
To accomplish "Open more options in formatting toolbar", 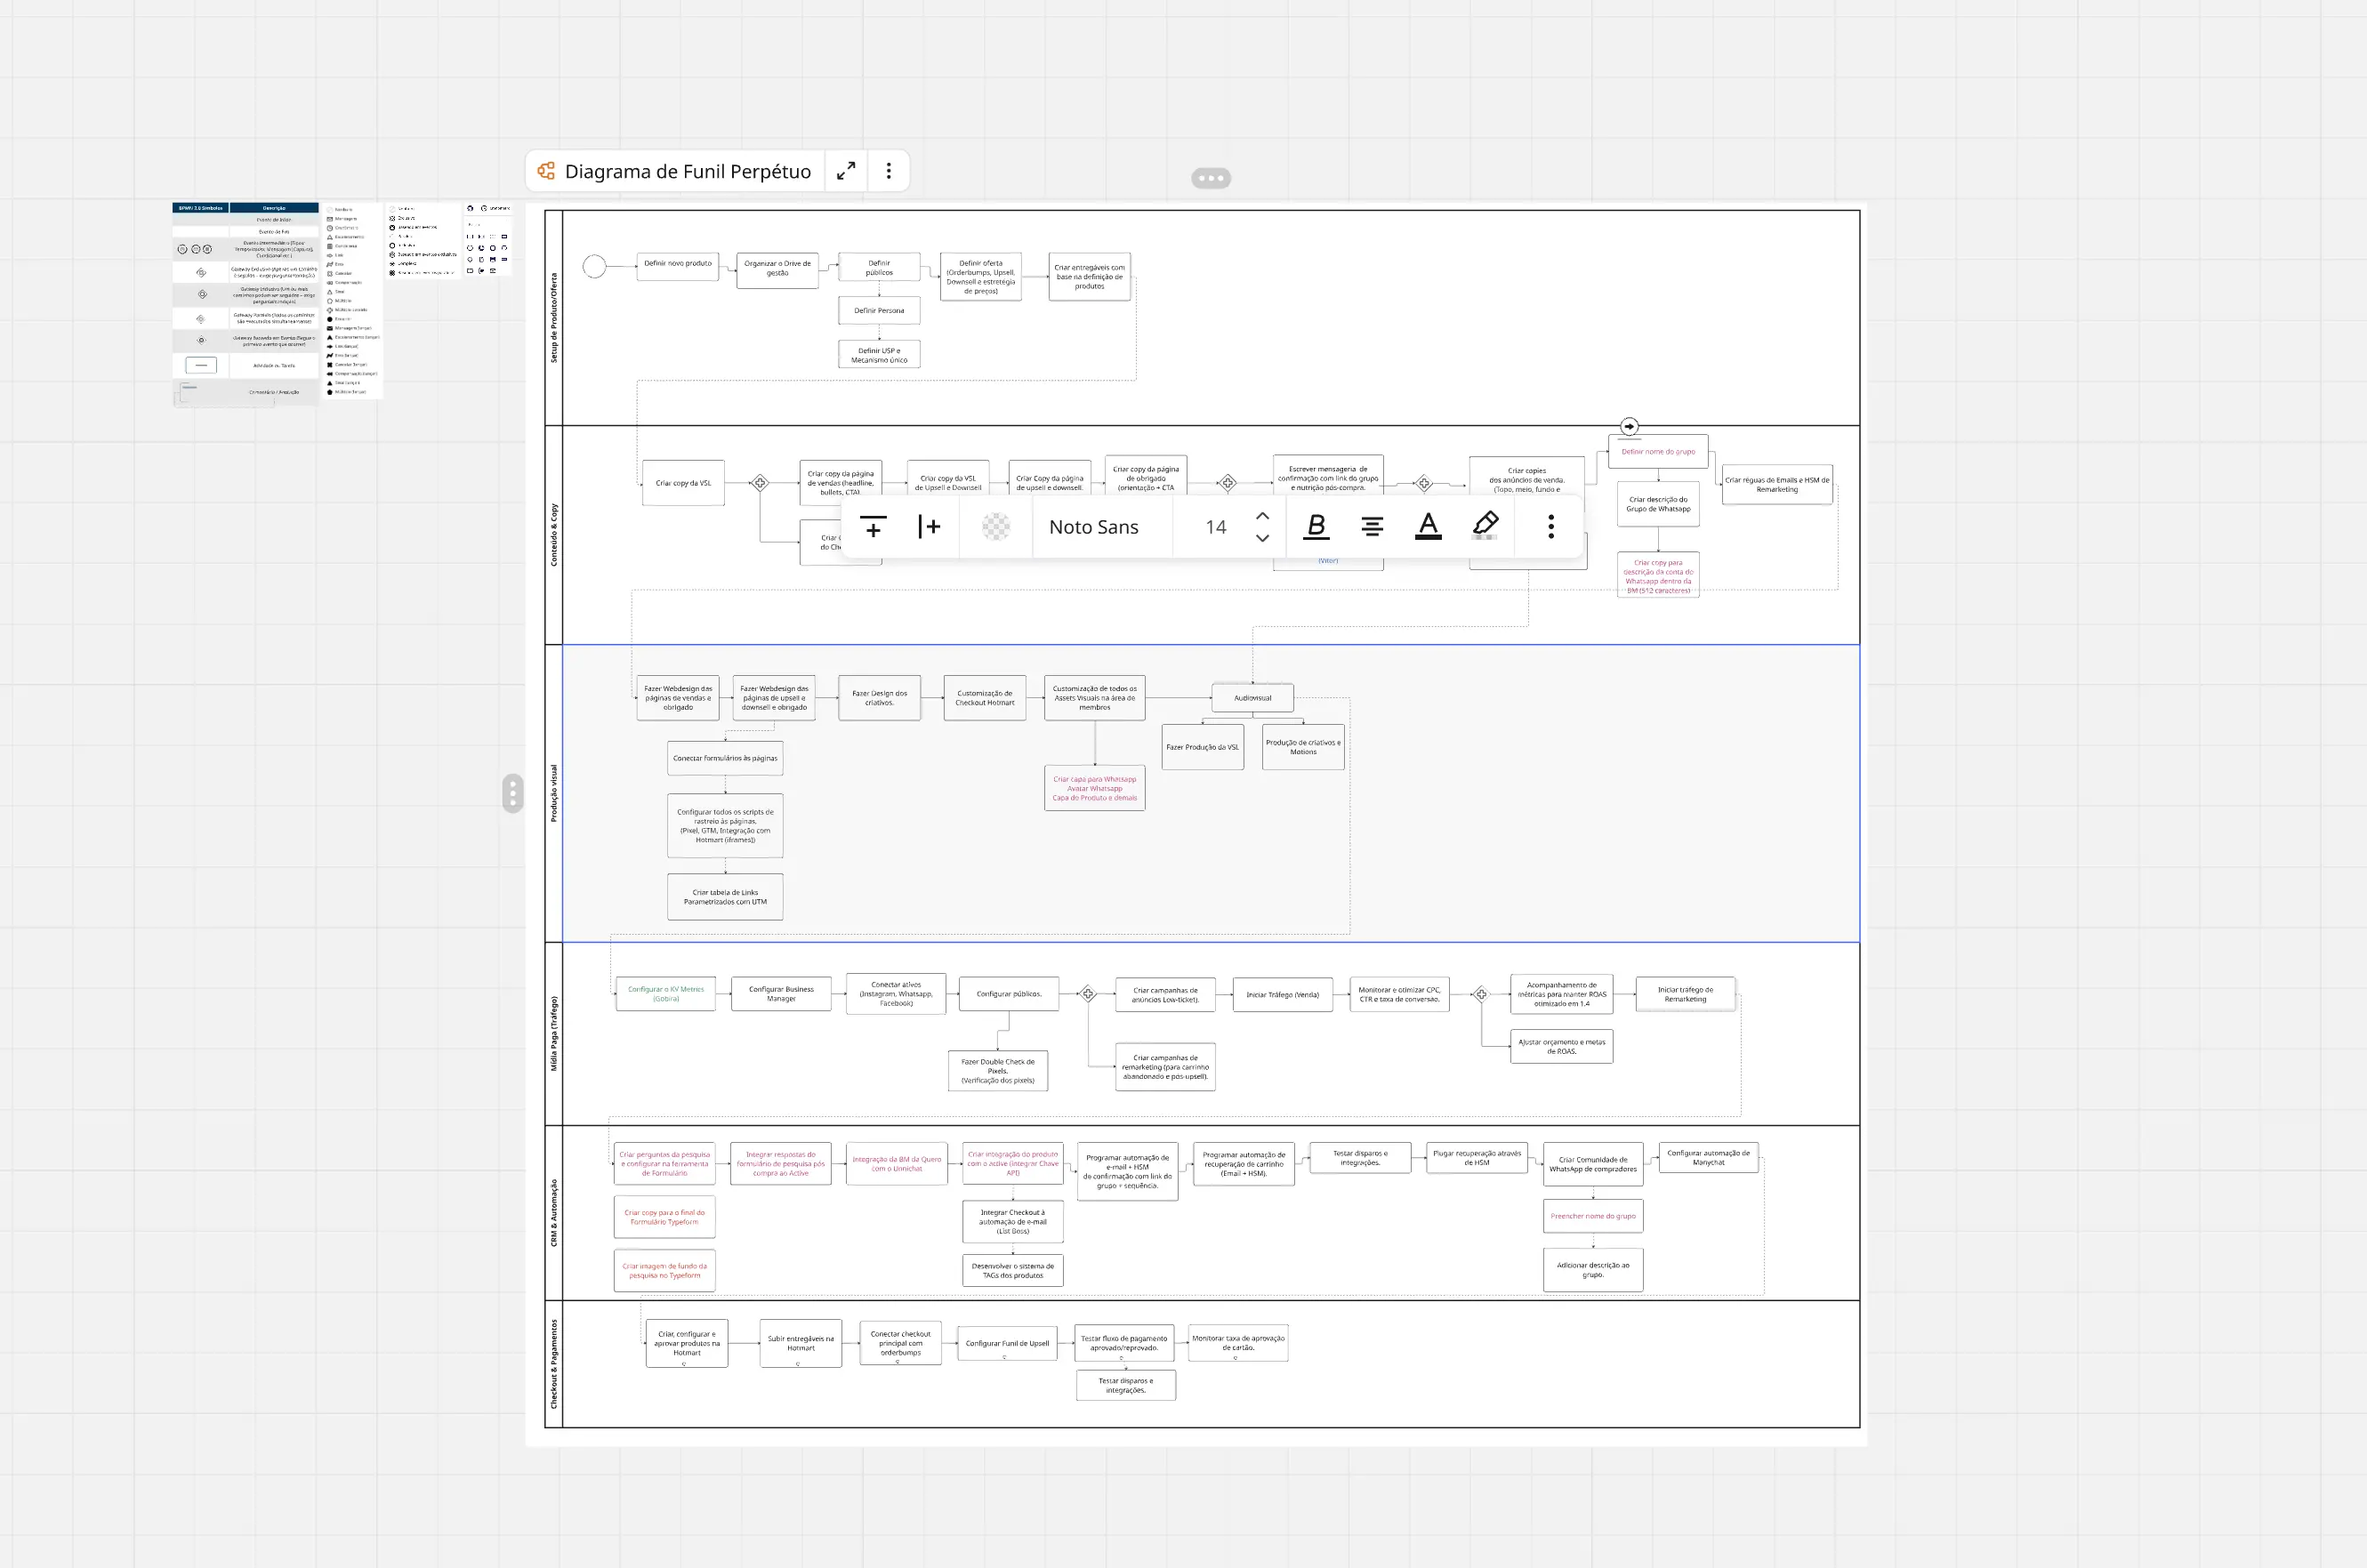I will (1551, 527).
